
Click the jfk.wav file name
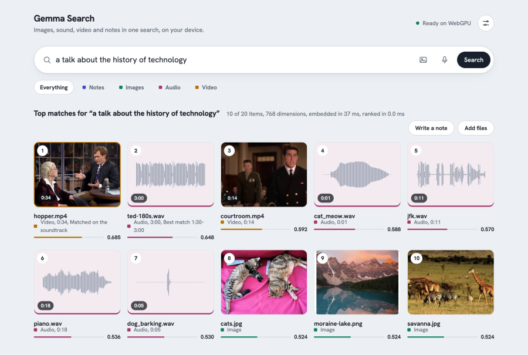(417, 216)
